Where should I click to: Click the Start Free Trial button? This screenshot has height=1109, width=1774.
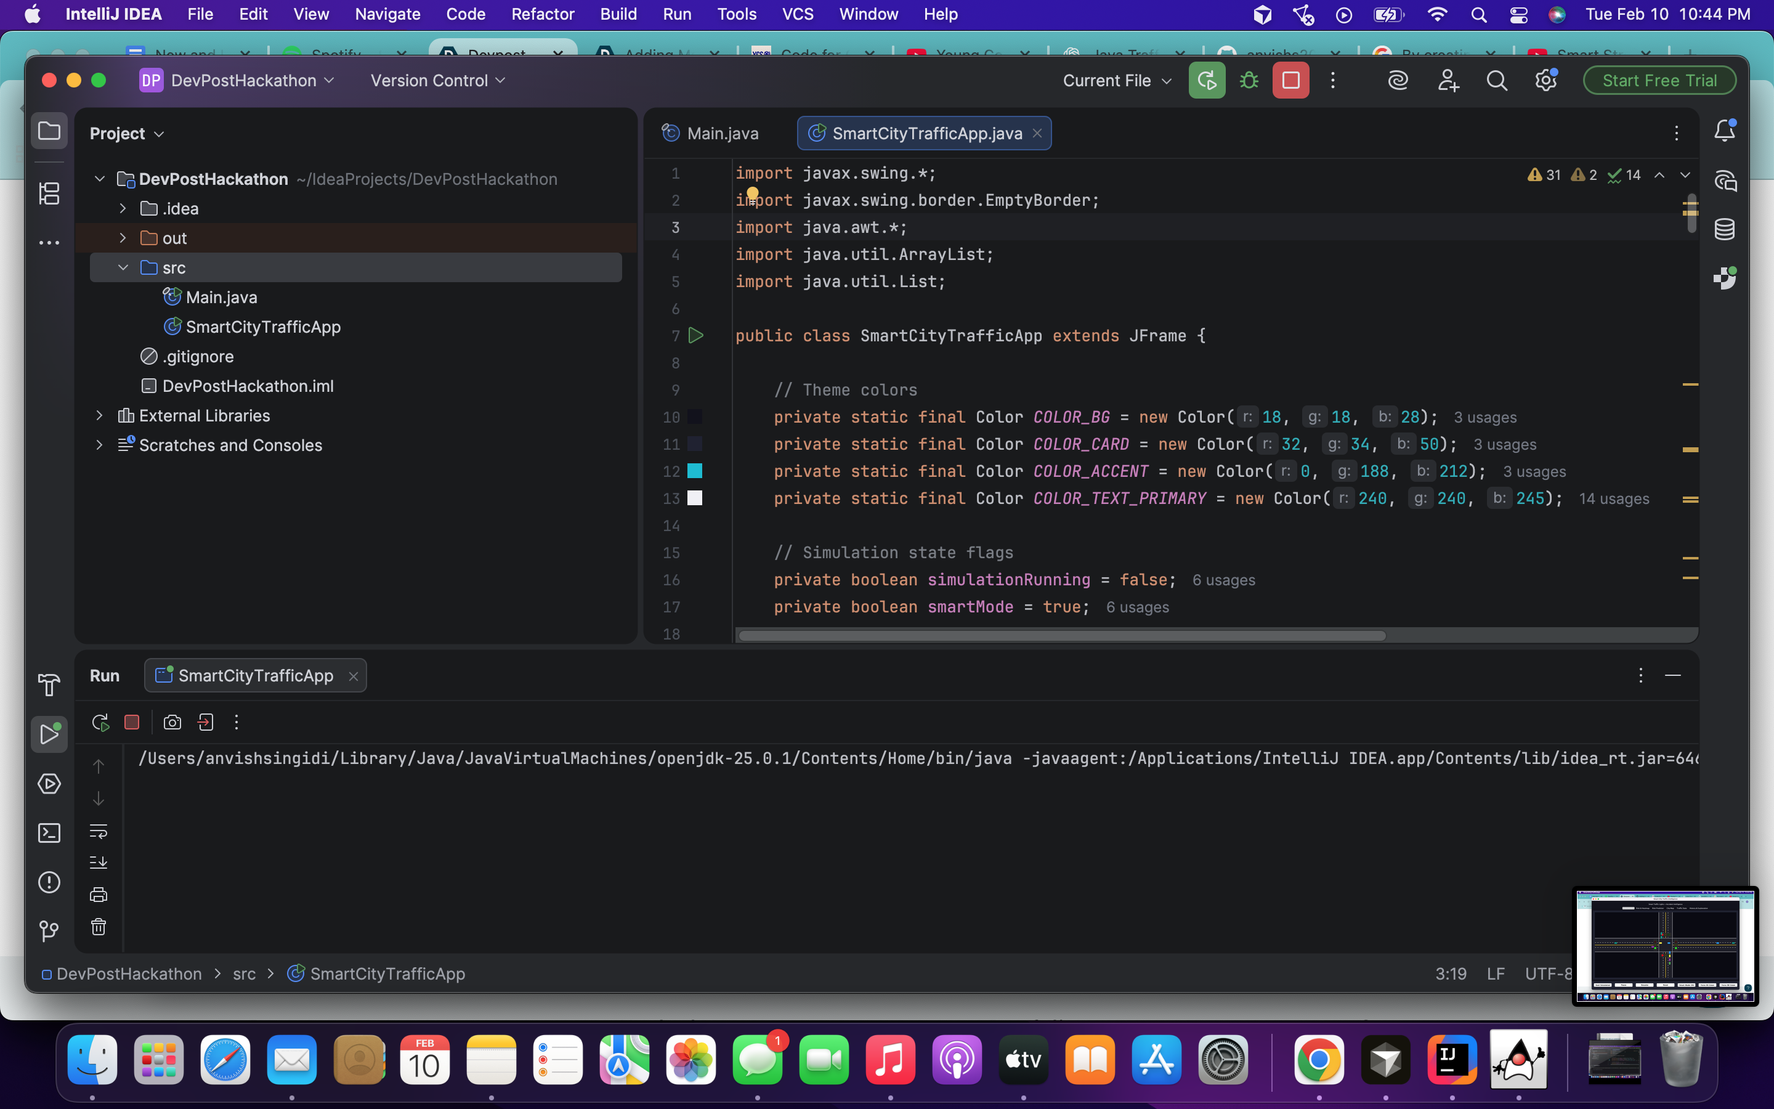1659,81
